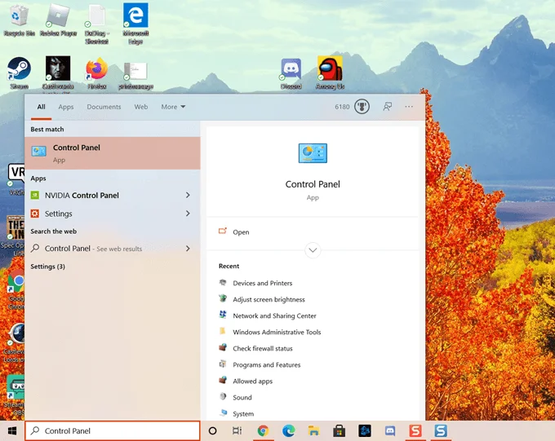Open the three-dot options menu in search panel
The width and height of the screenshot is (555, 441).
click(x=409, y=107)
